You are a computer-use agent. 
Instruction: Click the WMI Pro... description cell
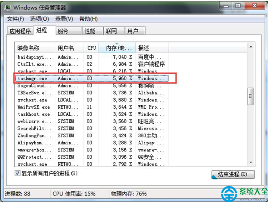point(151,107)
